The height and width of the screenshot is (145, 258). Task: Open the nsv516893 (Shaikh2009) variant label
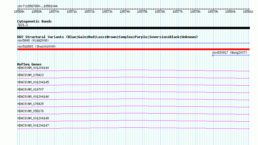37,46
